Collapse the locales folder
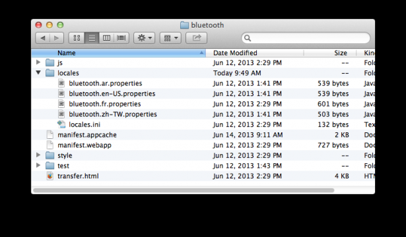 pos(38,73)
